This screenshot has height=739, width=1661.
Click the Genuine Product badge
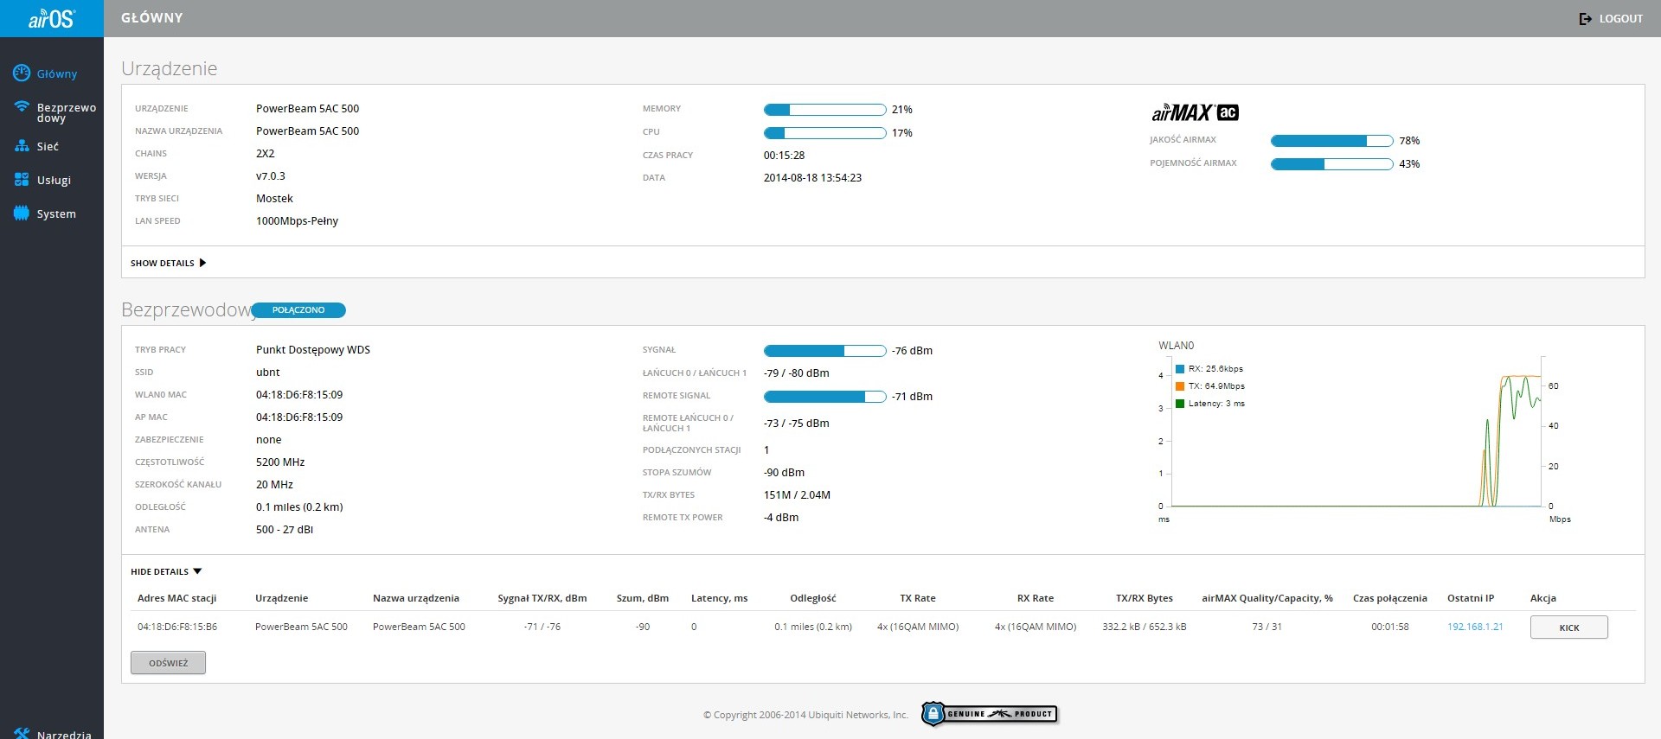[x=990, y=714]
